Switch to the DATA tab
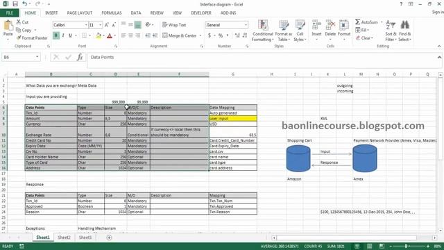This screenshot has width=444, height=250. pyautogui.click(x=136, y=12)
